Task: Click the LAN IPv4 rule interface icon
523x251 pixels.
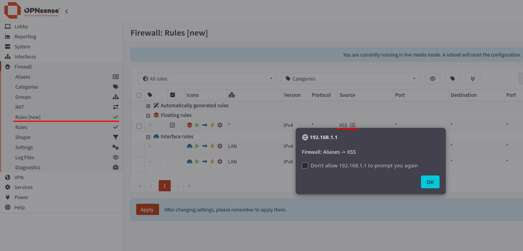Action: point(190,146)
